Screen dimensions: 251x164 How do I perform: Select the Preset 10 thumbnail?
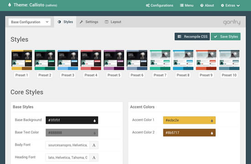(x=229, y=60)
